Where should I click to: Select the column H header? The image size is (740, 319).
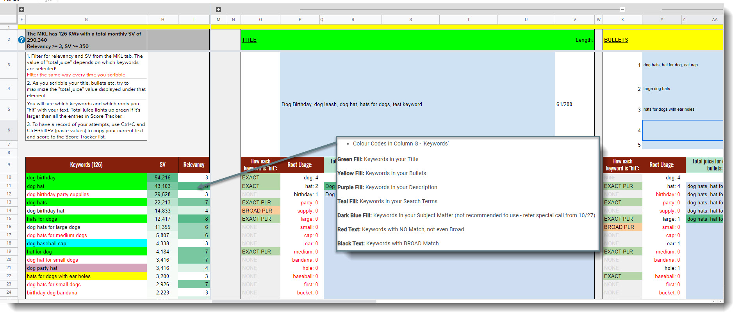click(162, 19)
